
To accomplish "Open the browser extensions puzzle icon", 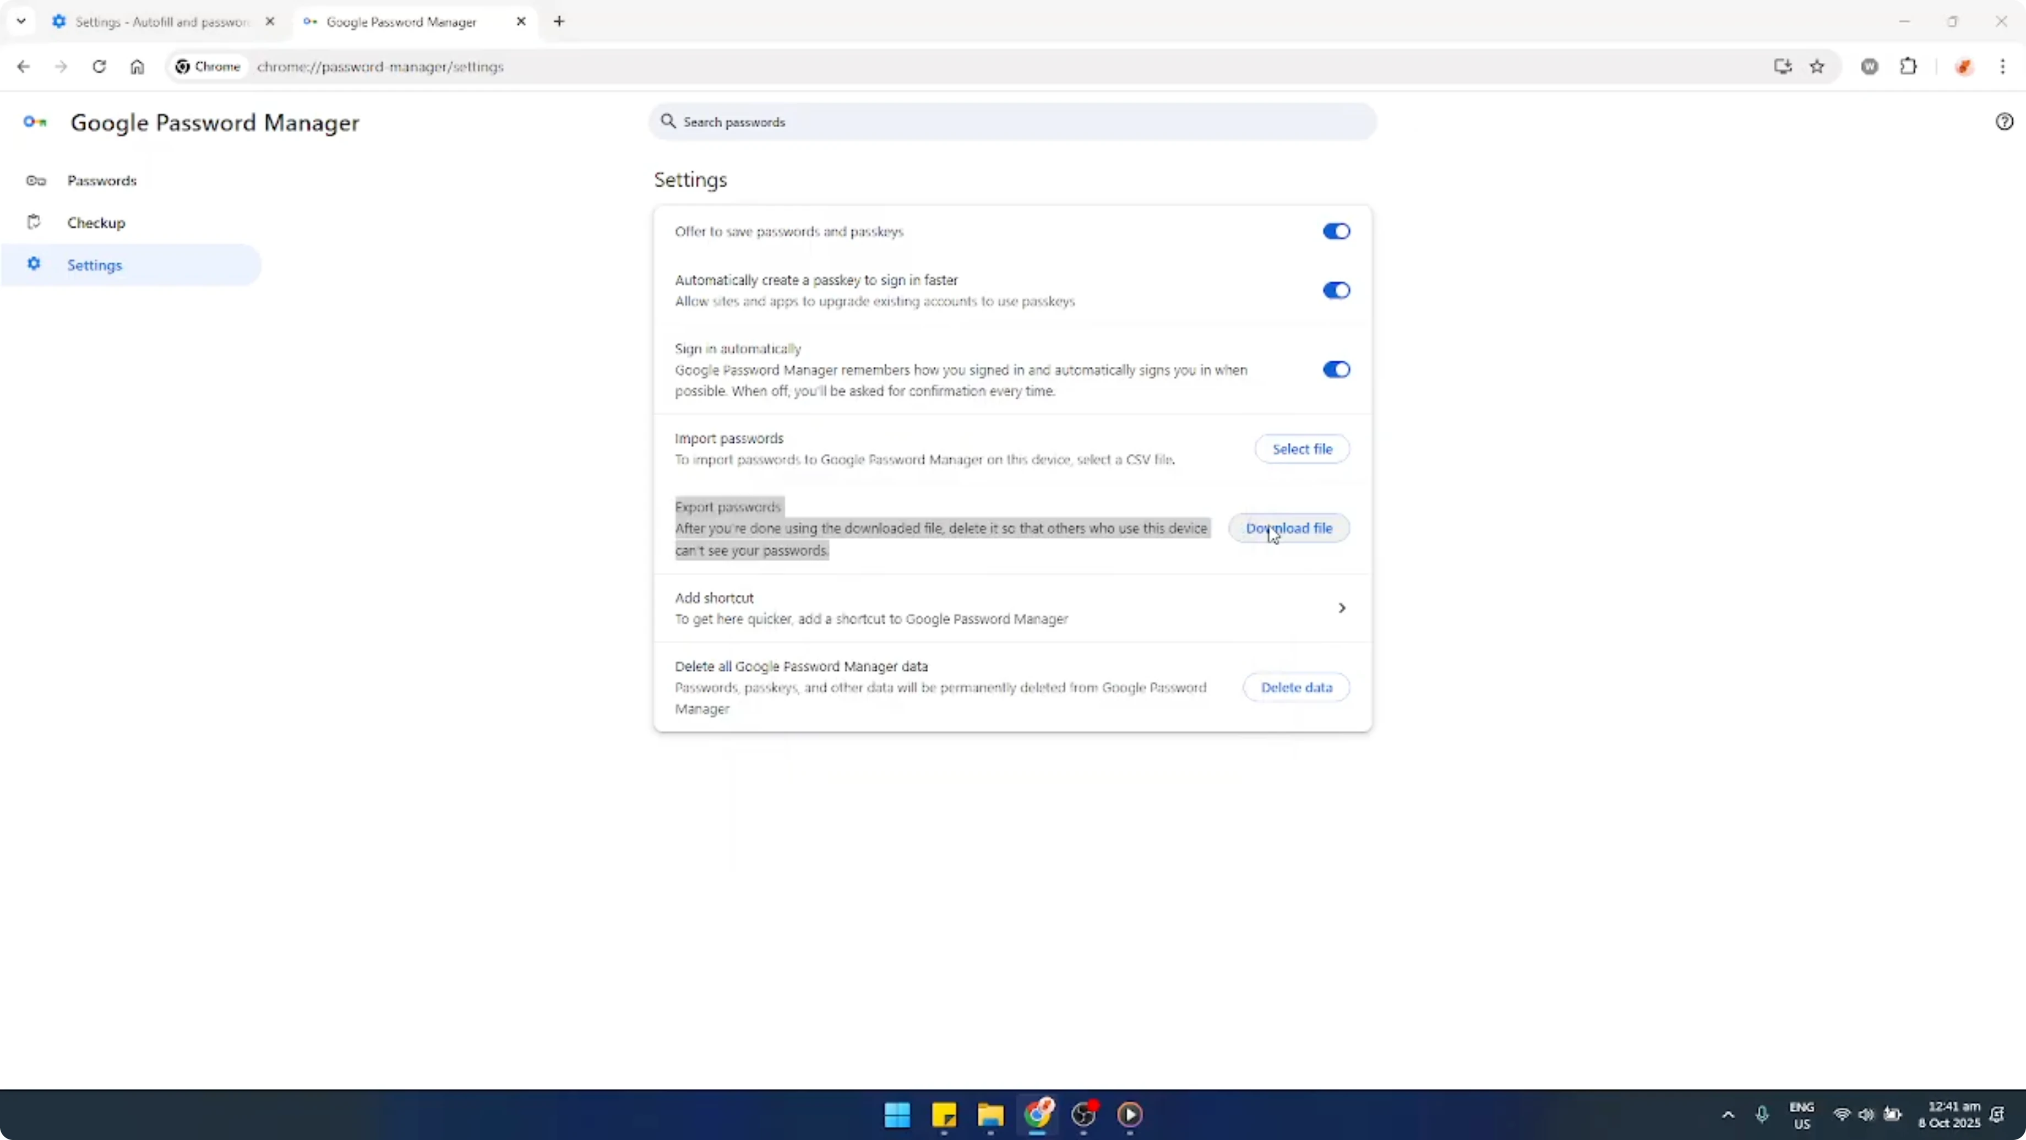I will pos(1910,67).
